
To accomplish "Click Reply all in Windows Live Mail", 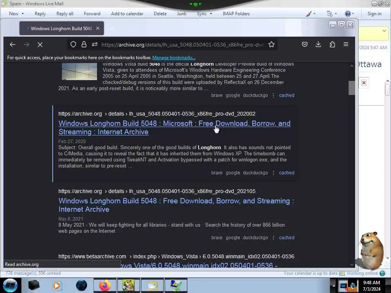I will click(65, 14).
